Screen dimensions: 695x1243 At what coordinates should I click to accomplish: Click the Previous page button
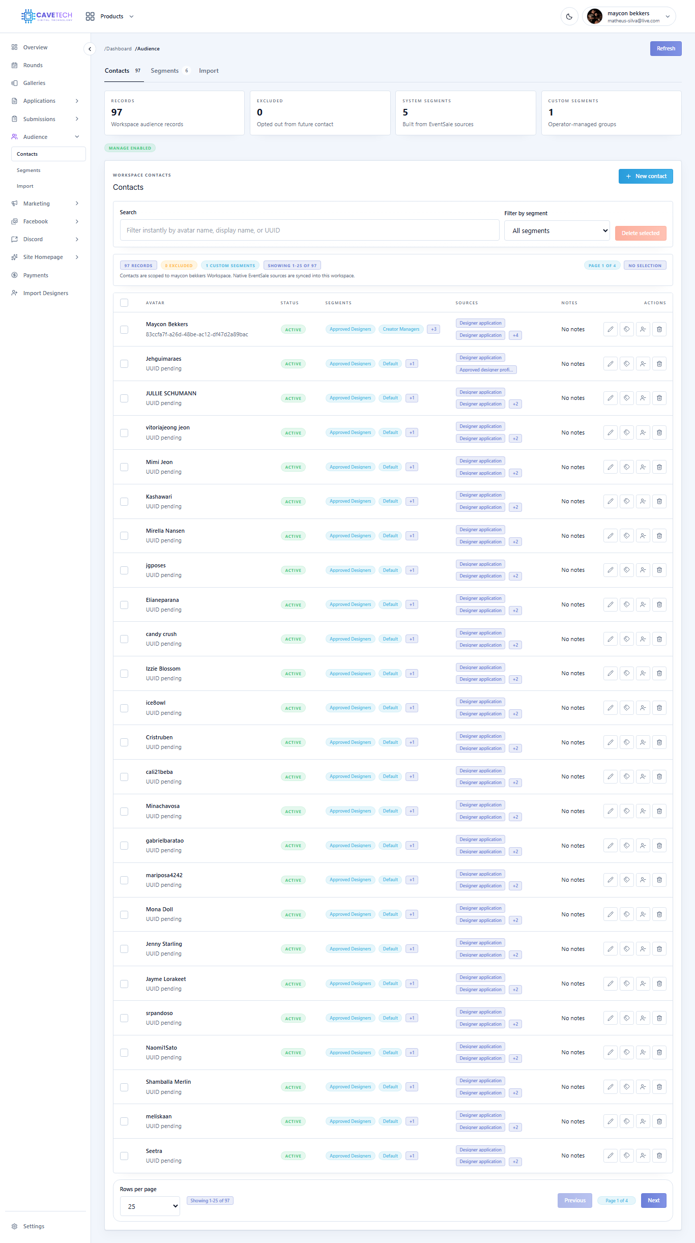click(575, 1200)
